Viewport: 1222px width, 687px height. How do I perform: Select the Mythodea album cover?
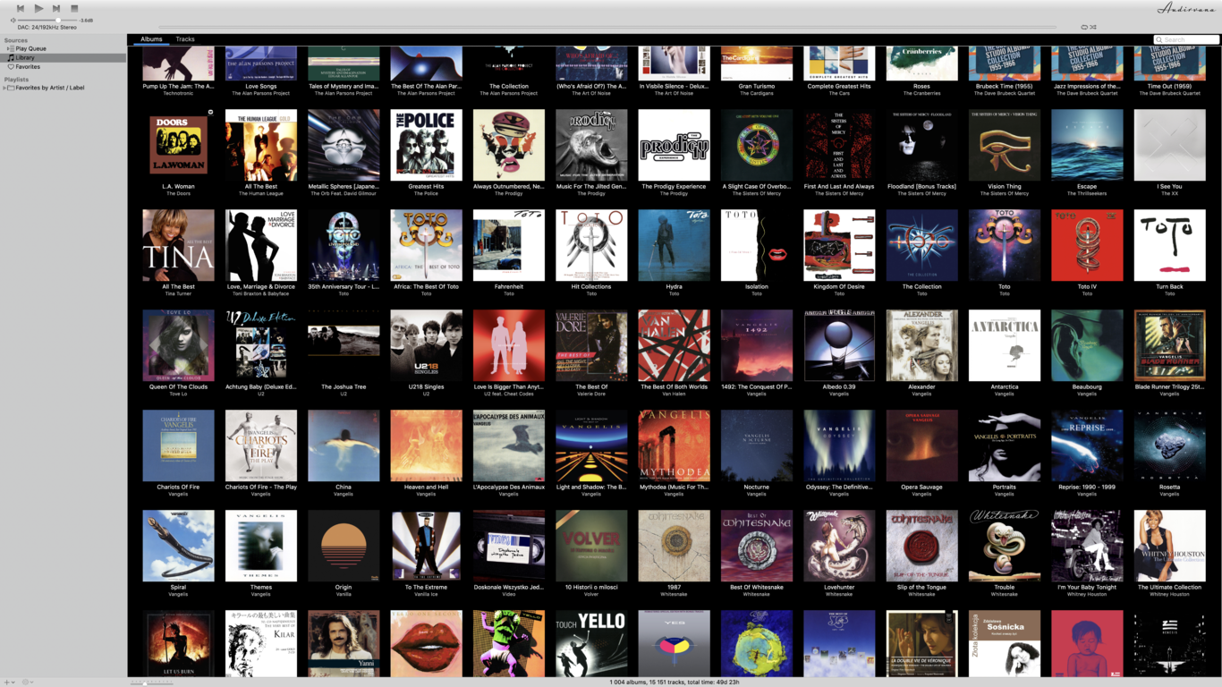(x=674, y=445)
